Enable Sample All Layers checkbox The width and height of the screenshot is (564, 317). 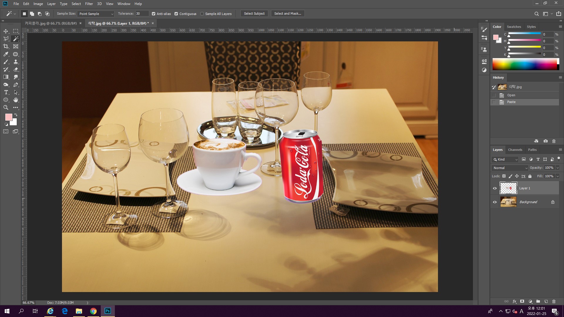202,14
